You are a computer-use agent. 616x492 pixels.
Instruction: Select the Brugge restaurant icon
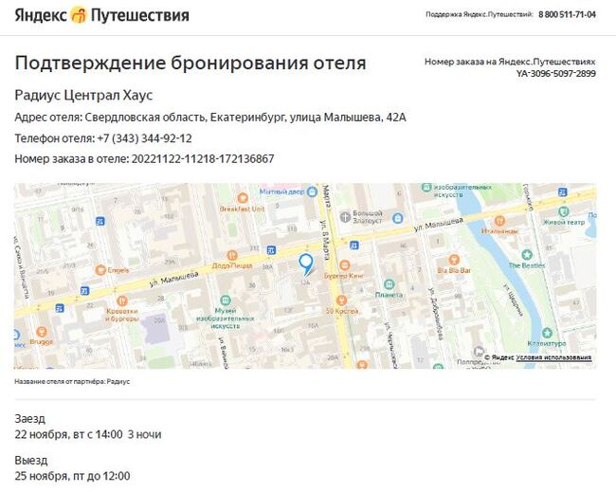42,332
